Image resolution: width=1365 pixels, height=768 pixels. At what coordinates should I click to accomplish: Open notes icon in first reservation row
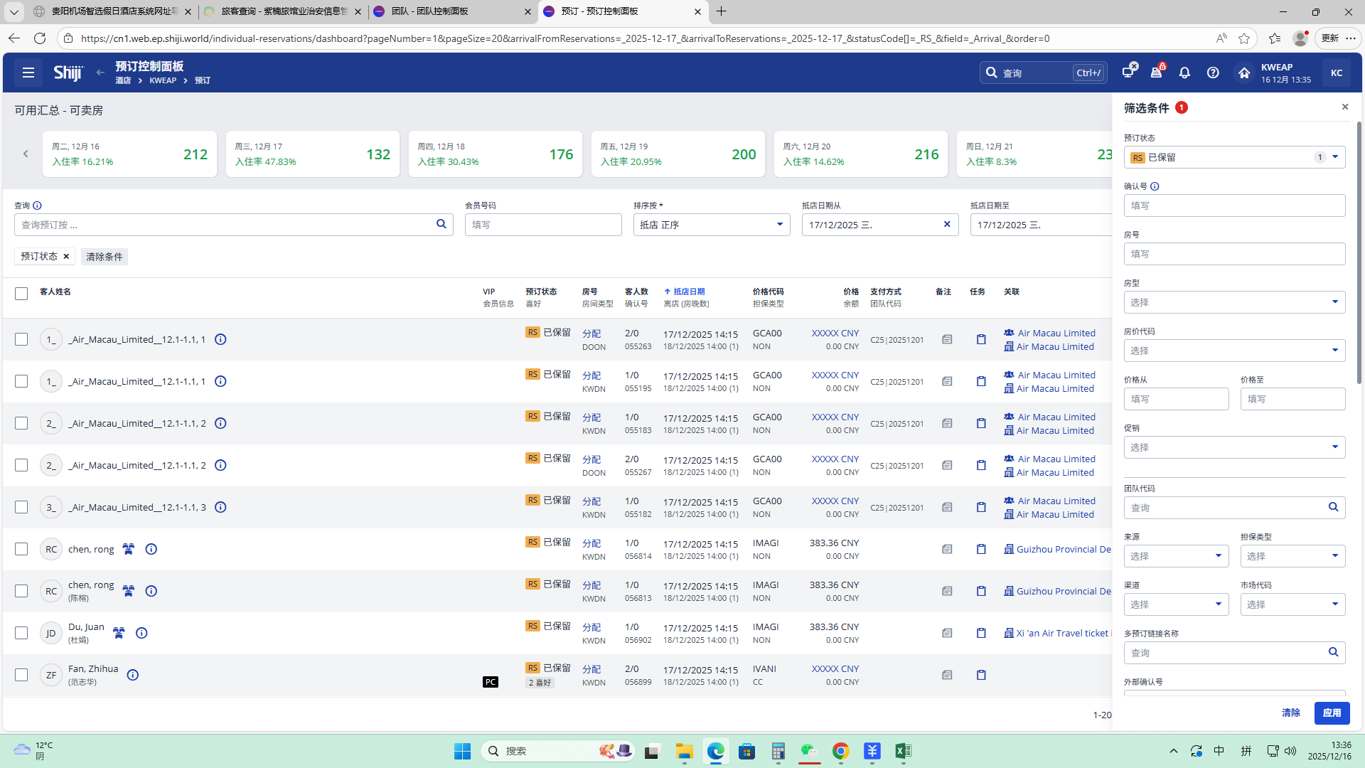pos(946,340)
